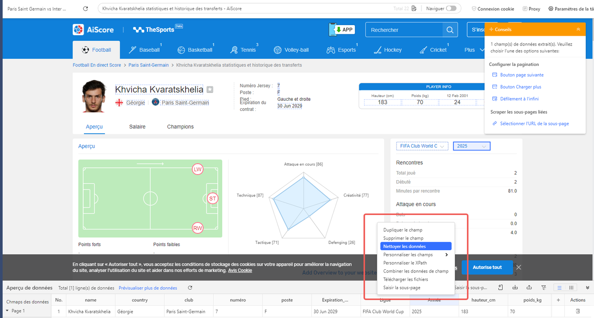Select Supprimer le champ menu entry
Viewport: 594px width, 318px height.
click(416, 238)
